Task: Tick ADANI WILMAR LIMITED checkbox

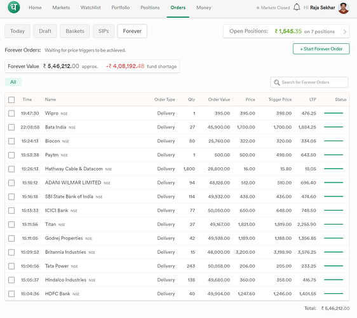Action: click(x=11, y=183)
